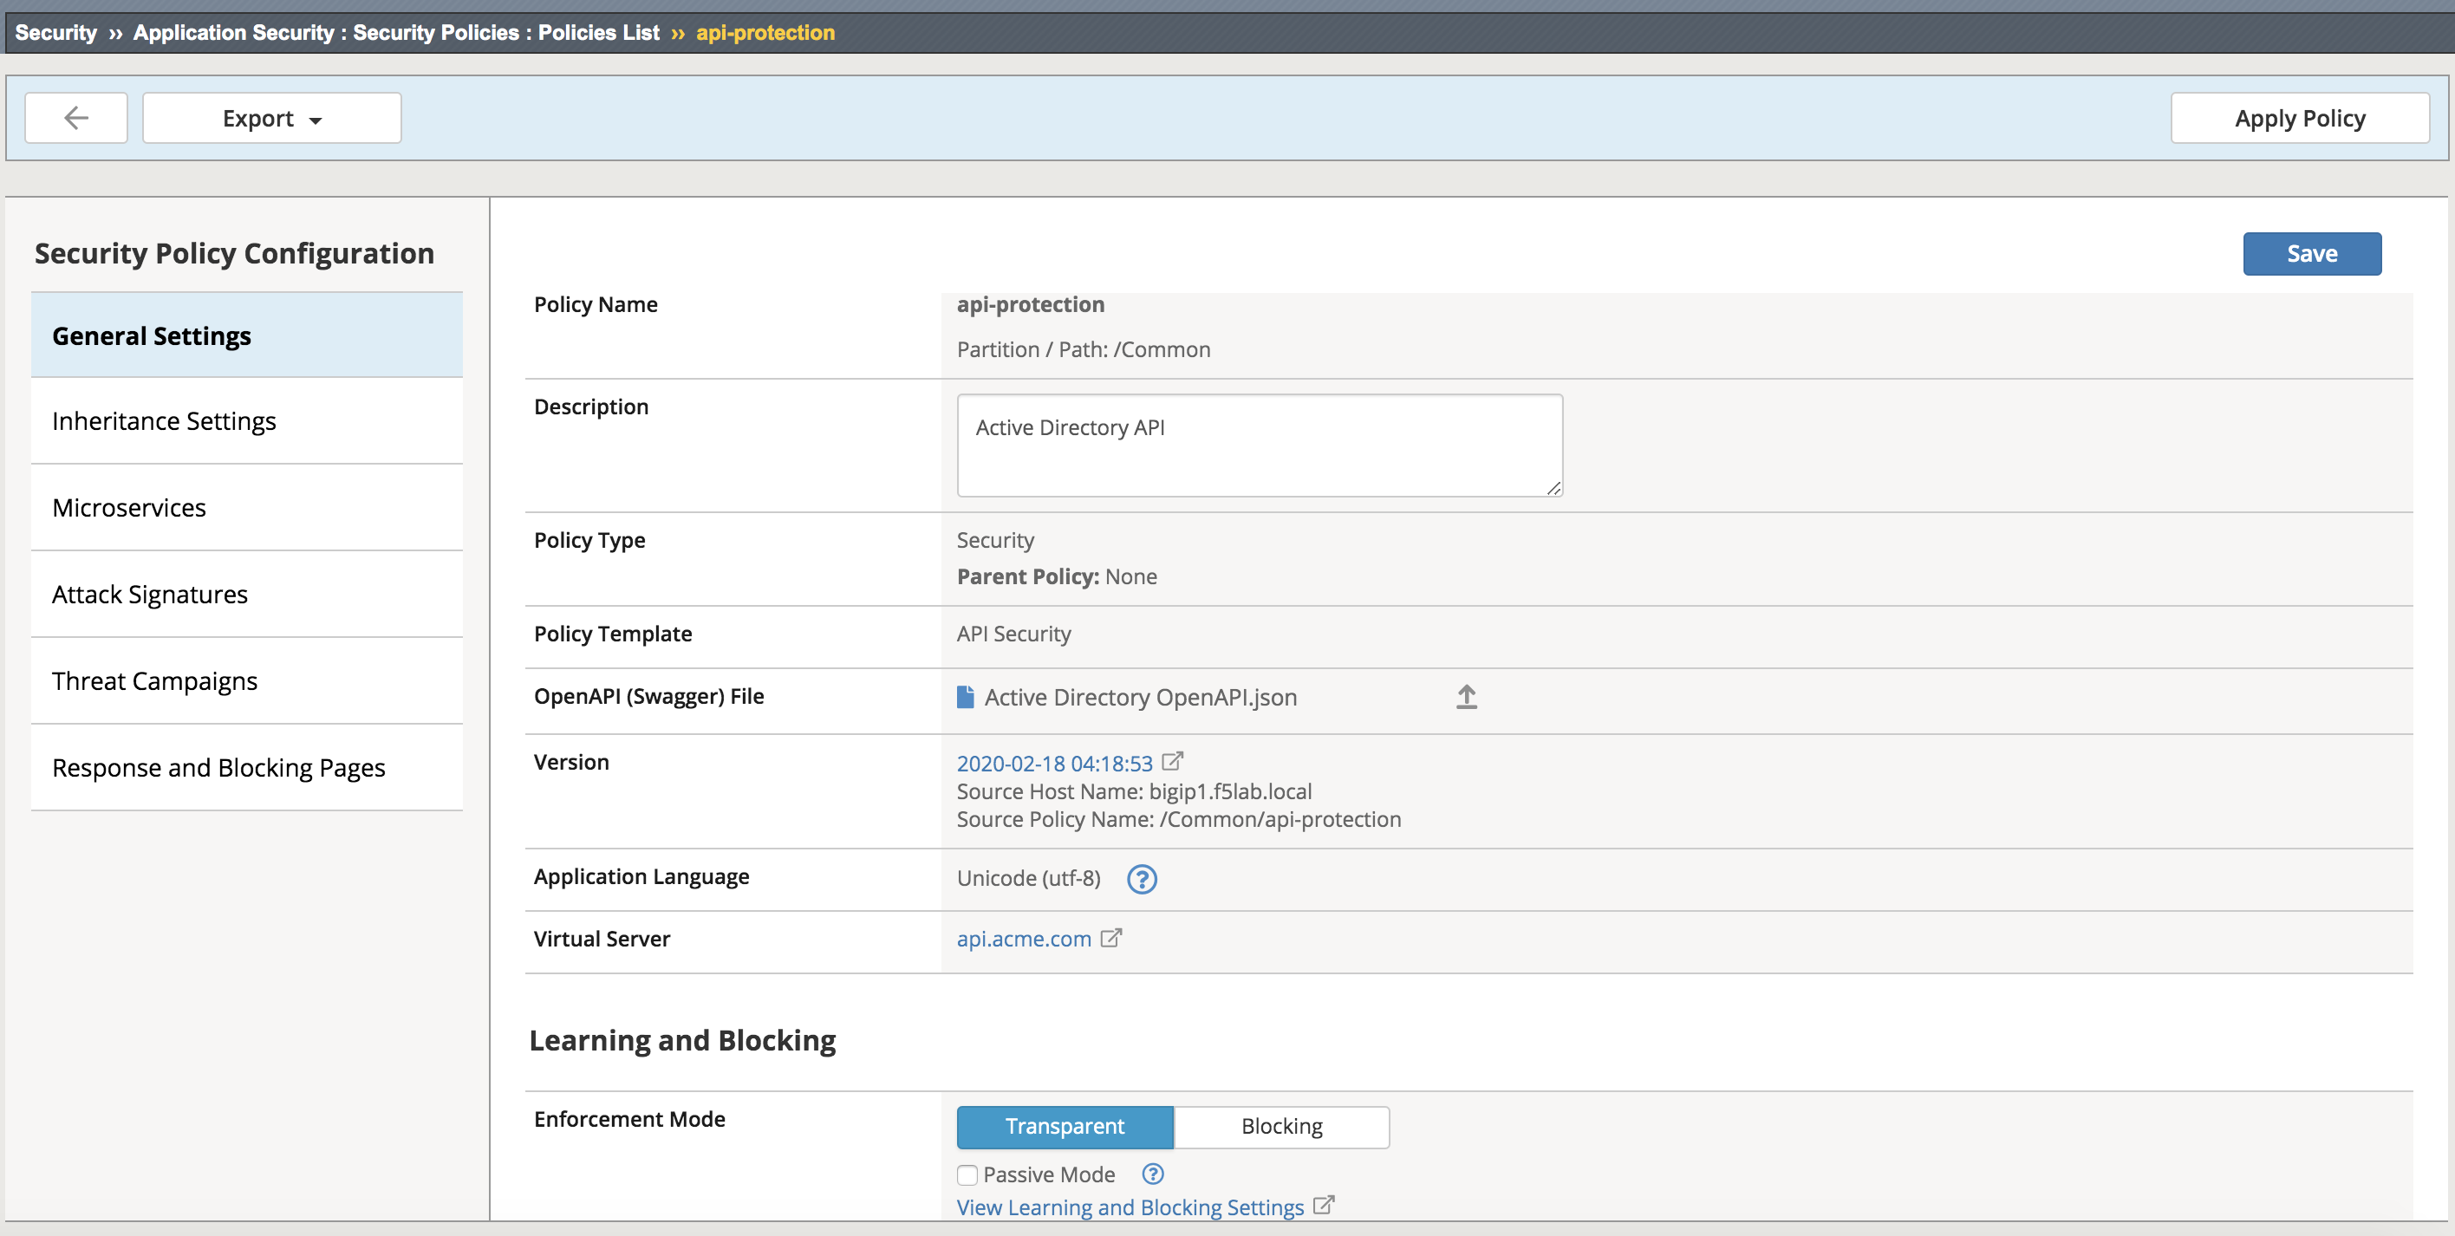Open Threat Campaigns section
Viewport: 2455px width, 1236px height.
click(247, 681)
